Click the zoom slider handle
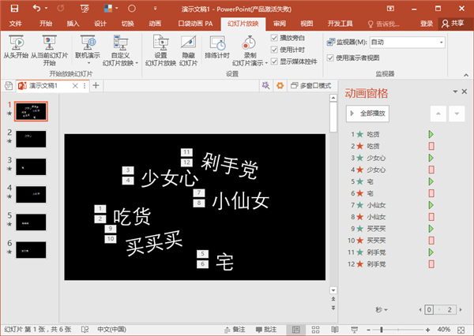The height and width of the screenshot is (336, 474). 382,330
